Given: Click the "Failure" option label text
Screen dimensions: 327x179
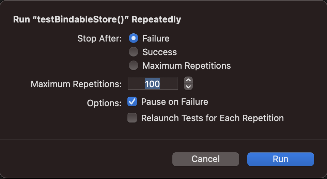Looking at the screenshot, I should pyautogui.click(x=156, y=38).
